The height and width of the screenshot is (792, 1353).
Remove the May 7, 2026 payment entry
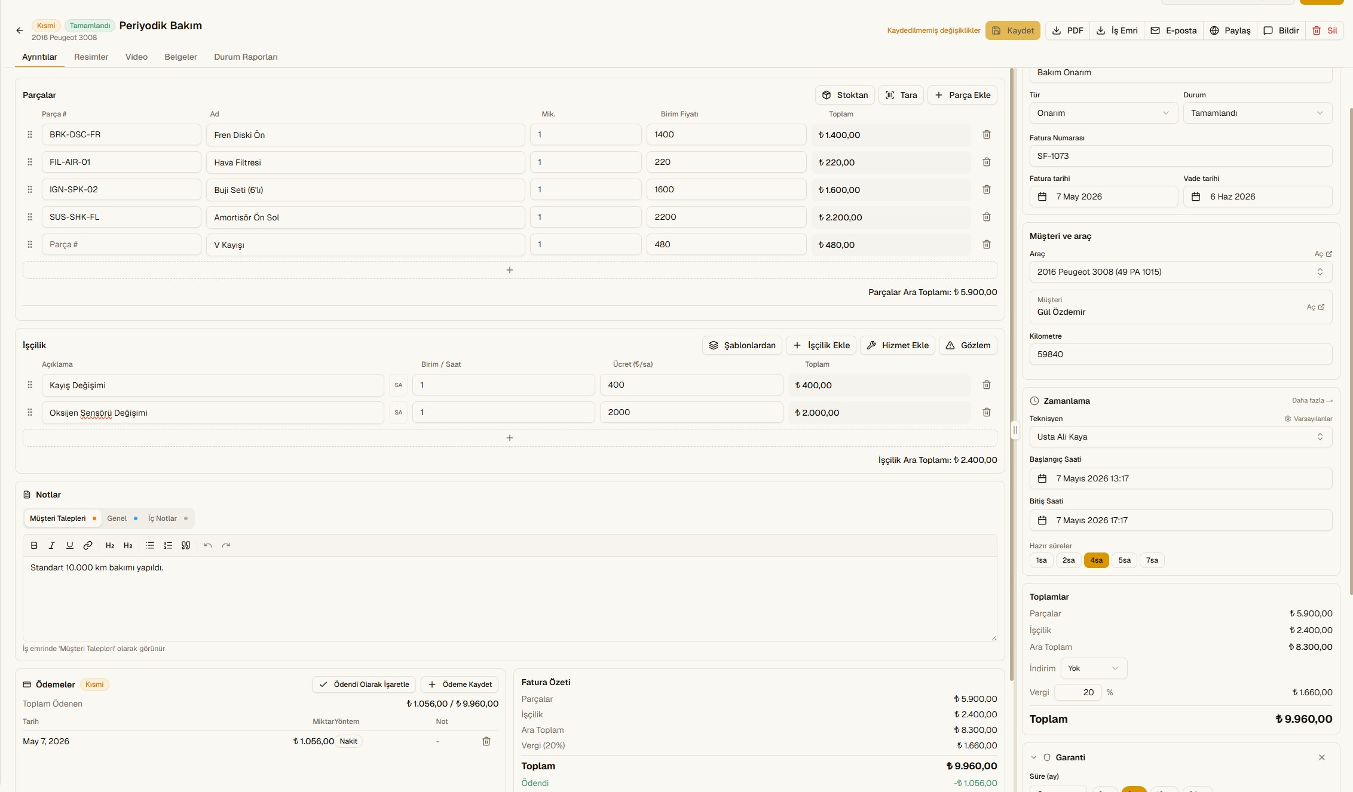click(486, 741)
